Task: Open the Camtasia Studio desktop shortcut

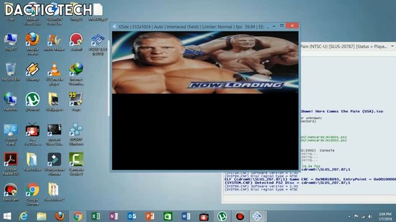Action: pos(76,163)
